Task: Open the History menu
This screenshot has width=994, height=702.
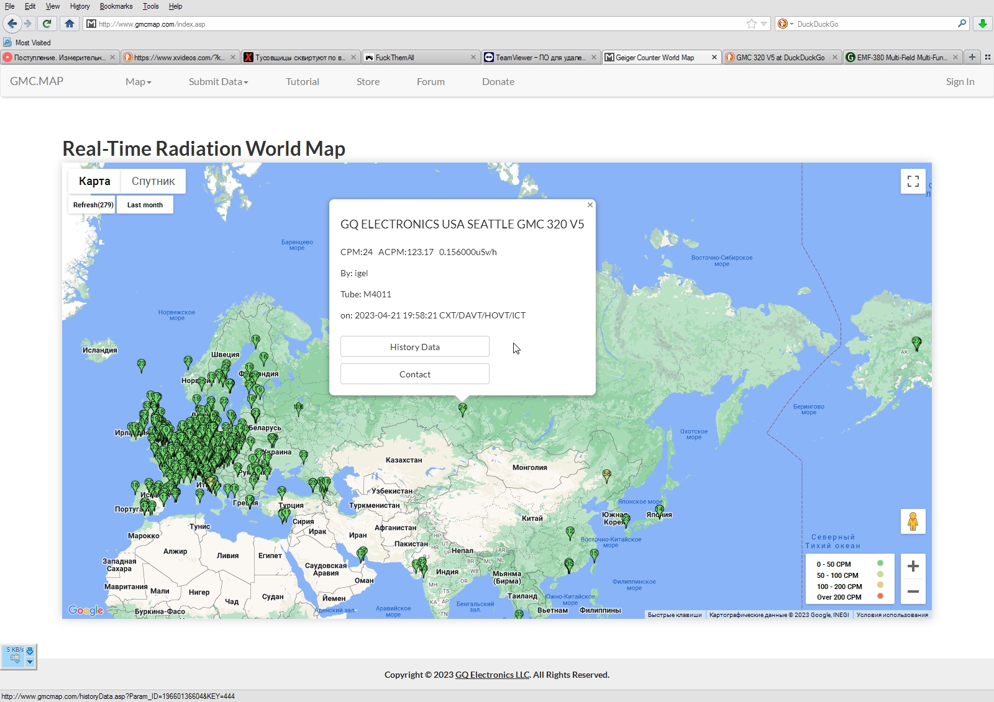Action: pyautogui.click(x=80, y=6)
